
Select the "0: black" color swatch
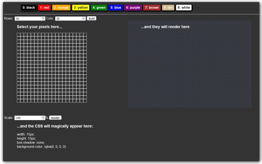29,7
